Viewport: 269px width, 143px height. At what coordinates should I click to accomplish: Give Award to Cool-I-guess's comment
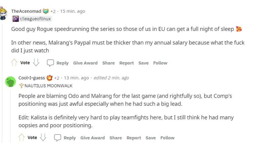[92, 138]
